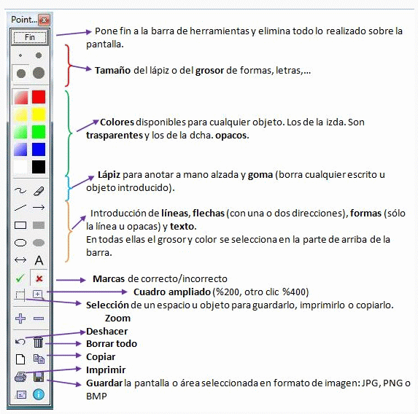Select the text tool letter A
The width and height of the screenshot is (418, 414).
click(39, 260)
